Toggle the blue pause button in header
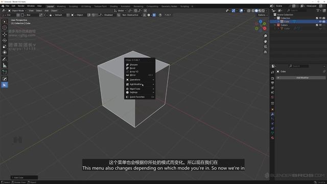This screenshot has height=184, width=327. tap(154, 15)
